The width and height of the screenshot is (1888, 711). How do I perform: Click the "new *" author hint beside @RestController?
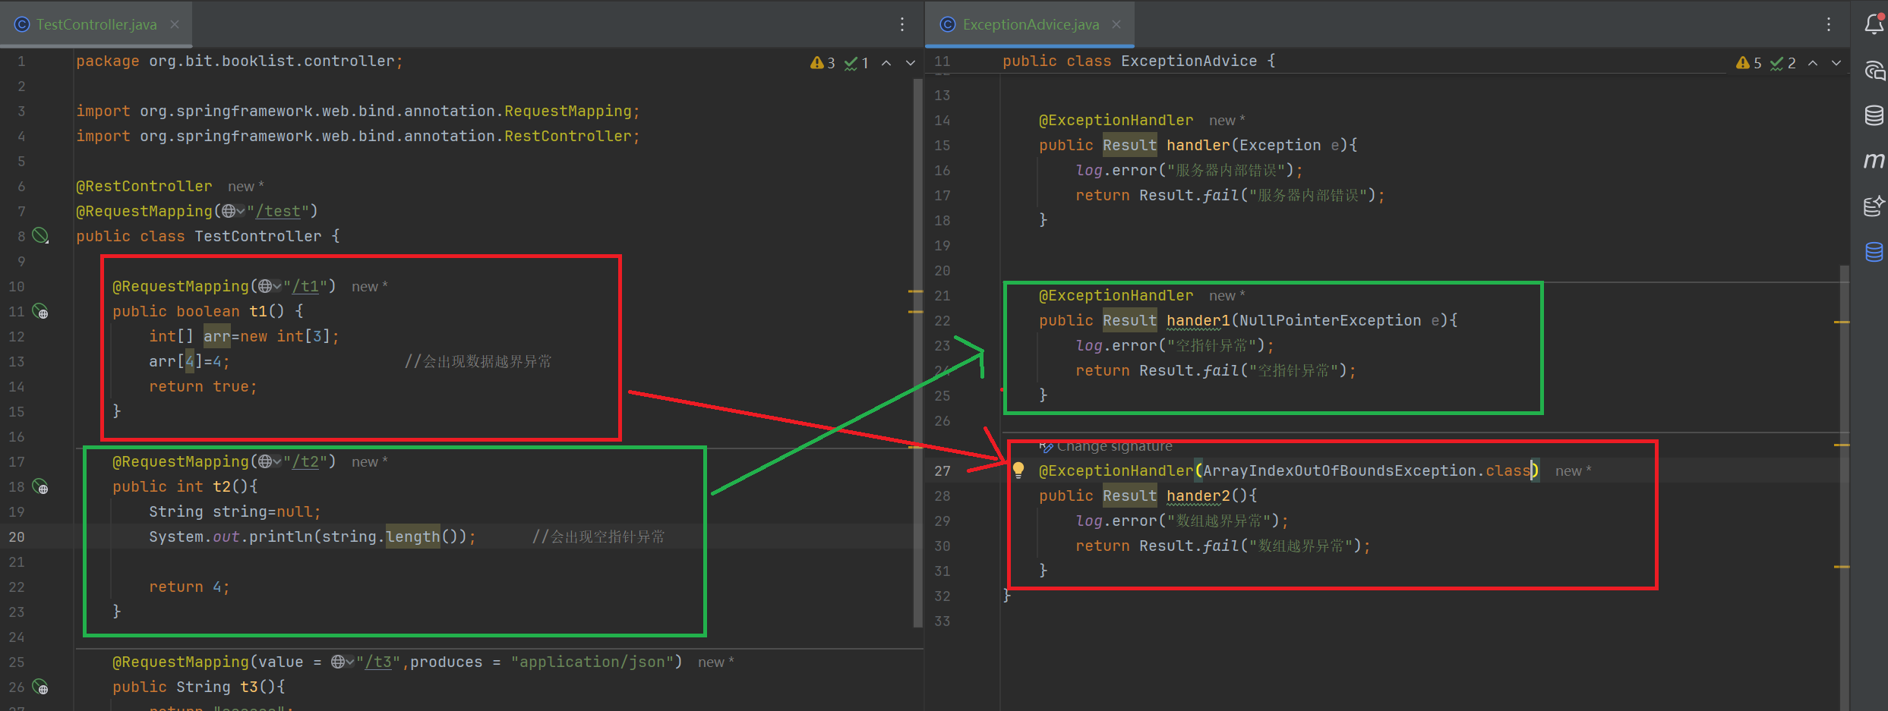click(x=245, y=186)
